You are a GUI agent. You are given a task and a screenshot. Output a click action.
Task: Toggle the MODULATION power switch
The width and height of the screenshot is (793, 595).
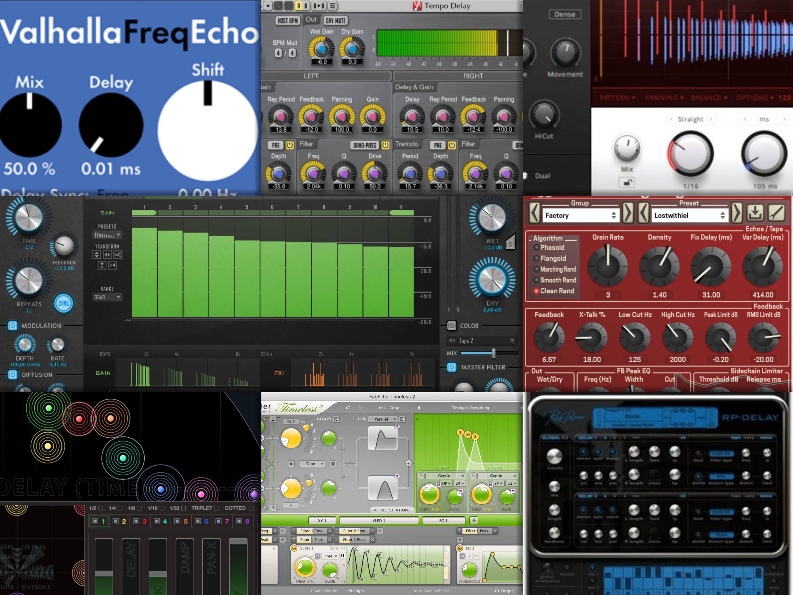pos(13,326)
